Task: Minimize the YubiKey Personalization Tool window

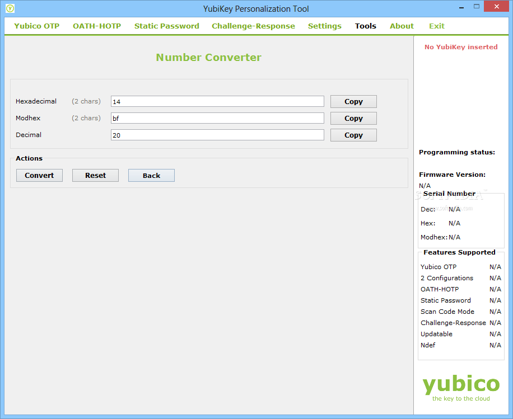Action: pos(461,7)
